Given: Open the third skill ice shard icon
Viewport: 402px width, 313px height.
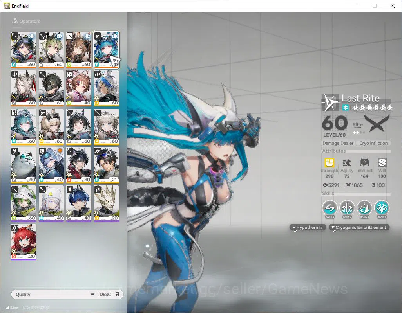Looking at the screenshot, I should [x=364, y=208].
